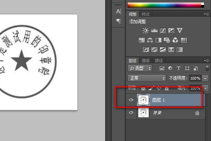The width and height of the screenshot is (211, 141).
Task: Add a Hue/Saturation adjustment layer
Action: pos(142,40)
